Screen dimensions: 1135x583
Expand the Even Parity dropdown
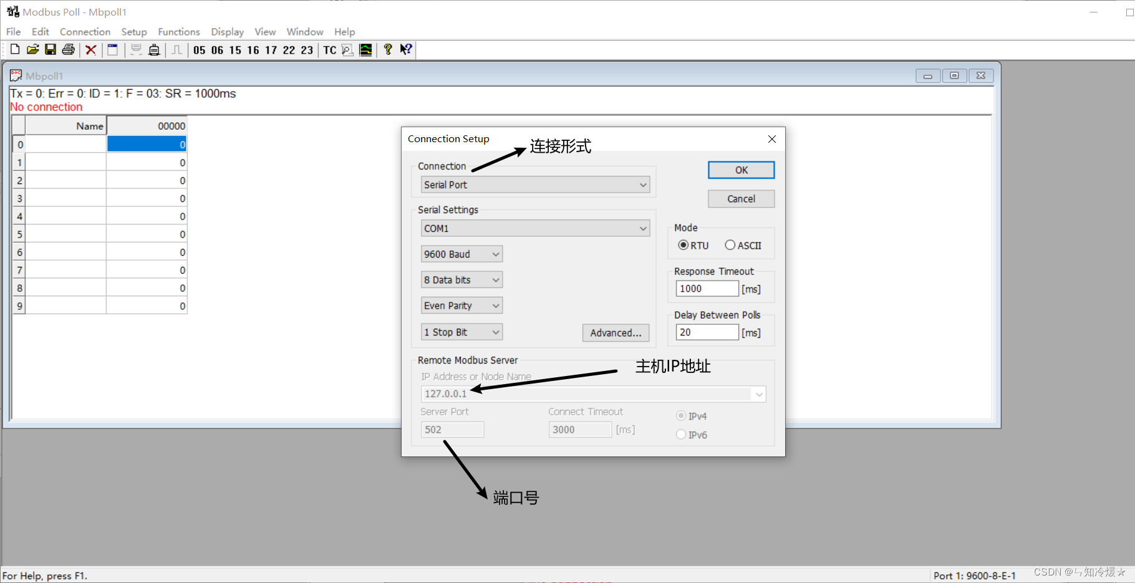pos(461,306)
